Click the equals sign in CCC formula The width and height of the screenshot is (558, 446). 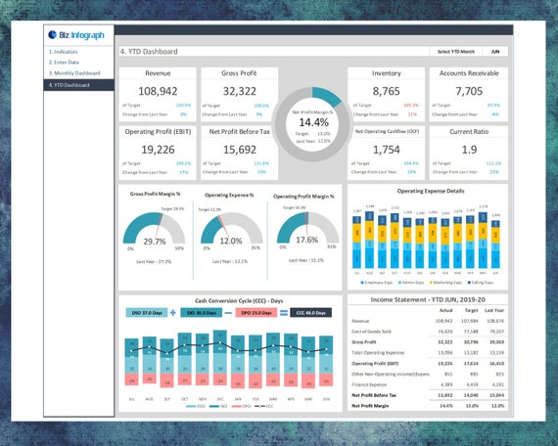(284, 313)
